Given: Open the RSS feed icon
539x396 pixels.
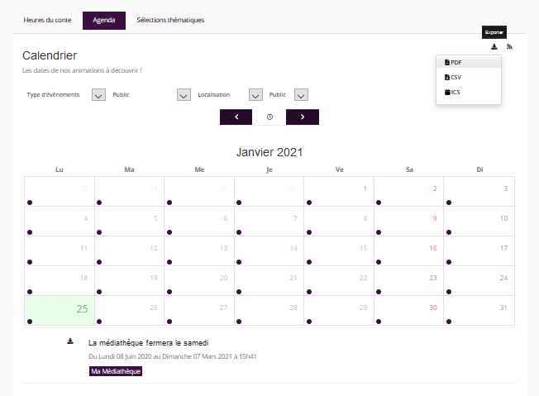Looking at the screenshot, I should (510, 47).
